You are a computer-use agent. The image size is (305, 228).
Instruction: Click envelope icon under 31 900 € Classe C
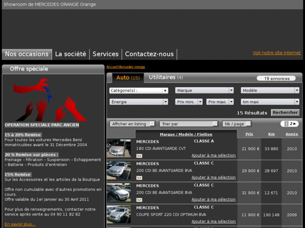click(139, 200)
